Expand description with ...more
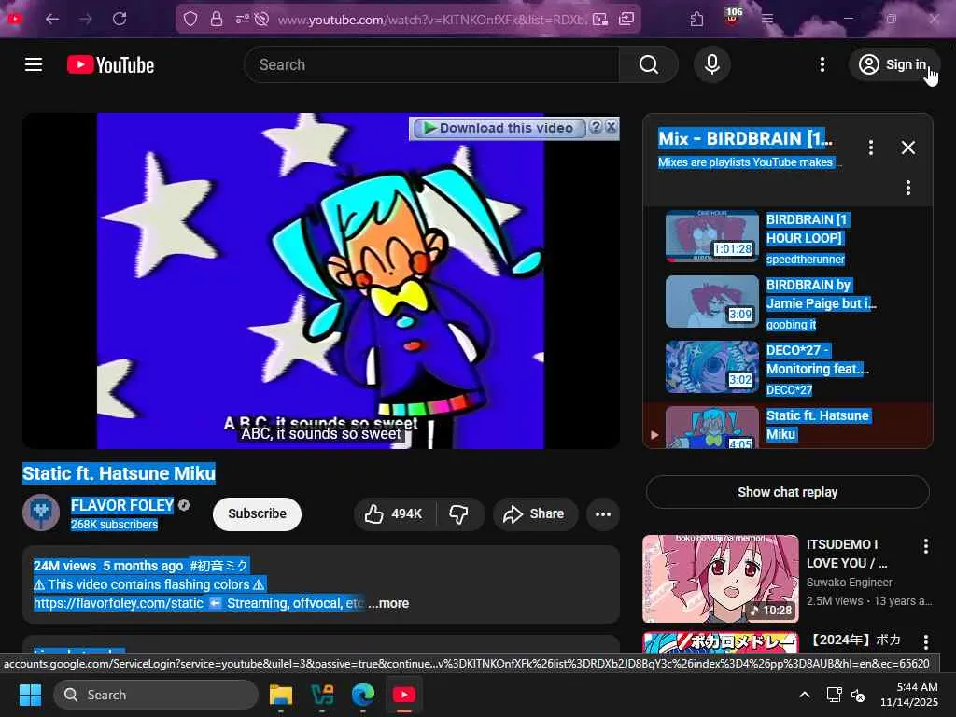Screen dimensions: 956x717 coord(388,603)
